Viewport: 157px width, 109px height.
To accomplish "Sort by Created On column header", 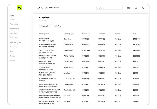I will pyautogui.click(x=86, y=34).
